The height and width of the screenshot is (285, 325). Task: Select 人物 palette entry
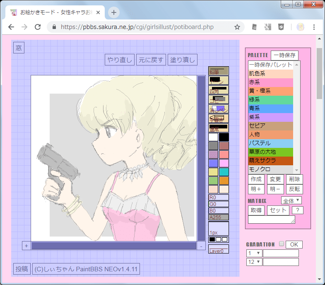point(271,135)
